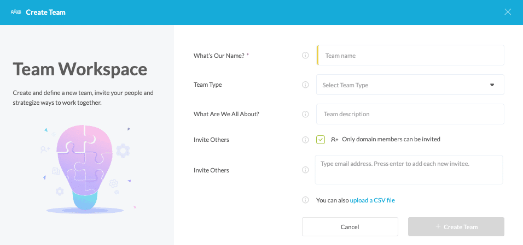Click the add-person icon next to the checkbox
This screenshot has width=523, height=245.
[x=334, y=140]
